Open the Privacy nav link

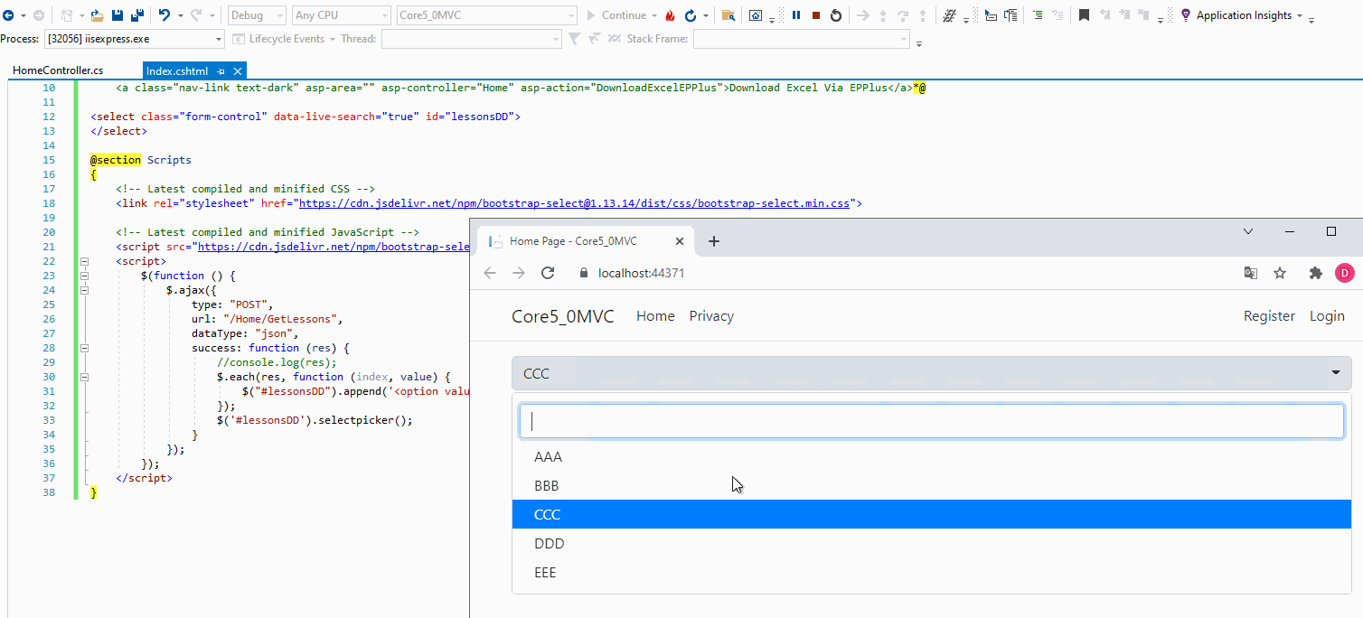click(x=711, y=316)
